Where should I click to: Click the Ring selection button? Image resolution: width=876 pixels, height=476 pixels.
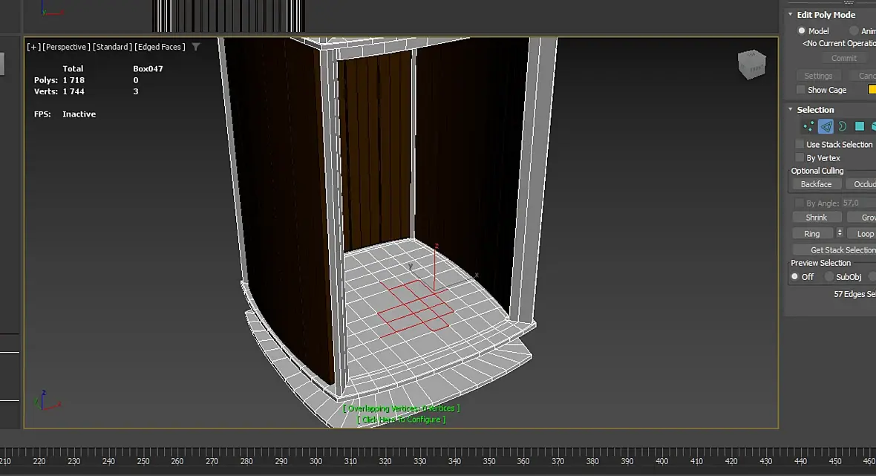pos(812,233)
